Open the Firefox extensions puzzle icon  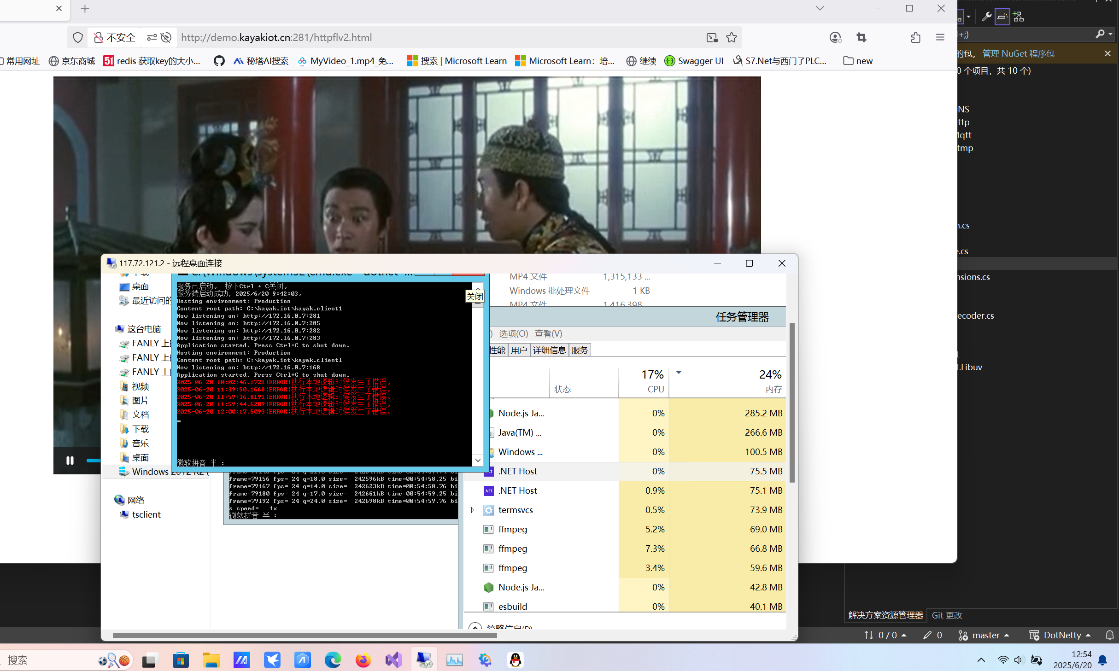pyautogui.click(x=915, y=37)
